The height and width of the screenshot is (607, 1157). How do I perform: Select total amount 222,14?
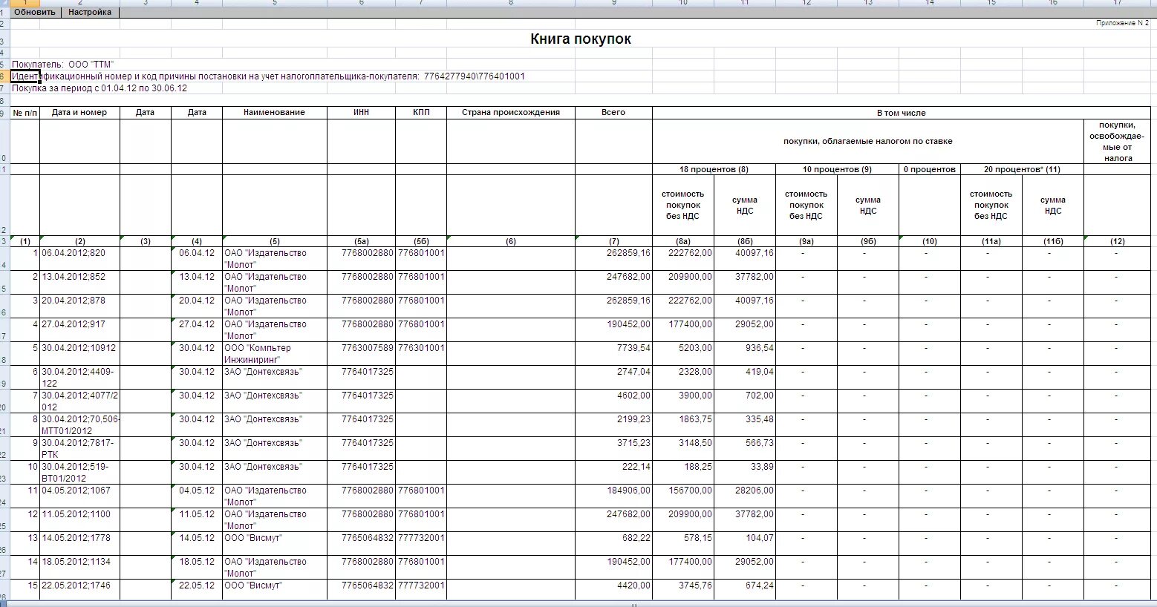point(613,473)
